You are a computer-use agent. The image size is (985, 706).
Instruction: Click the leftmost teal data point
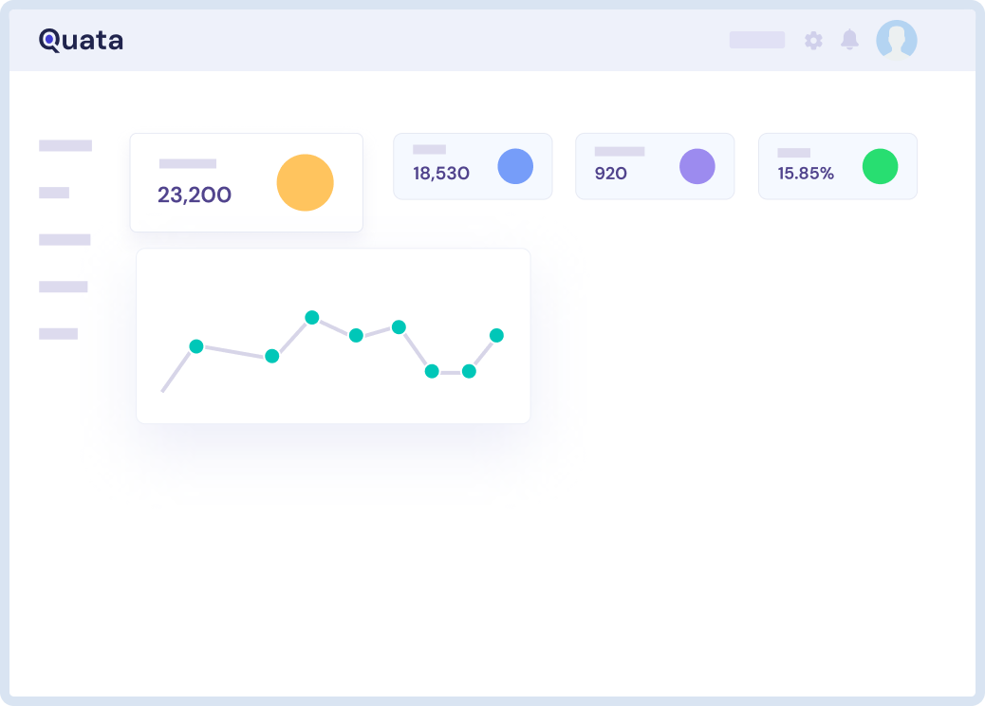(196, 346)
